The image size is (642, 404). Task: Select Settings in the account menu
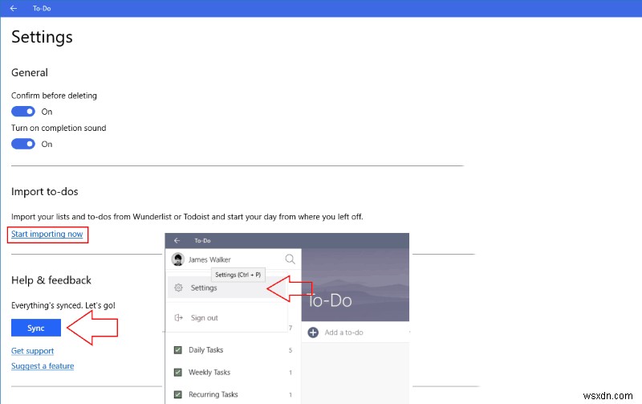pyautogui.click(x=227, y=288)
